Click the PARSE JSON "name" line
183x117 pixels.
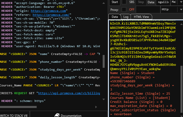coord(50,54)
